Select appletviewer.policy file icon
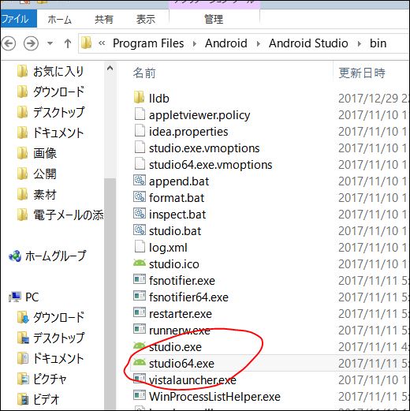 pos(140,114)
